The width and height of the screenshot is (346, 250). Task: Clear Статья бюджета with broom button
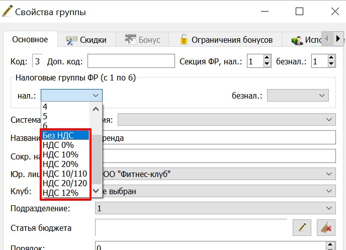coord(326,227)
